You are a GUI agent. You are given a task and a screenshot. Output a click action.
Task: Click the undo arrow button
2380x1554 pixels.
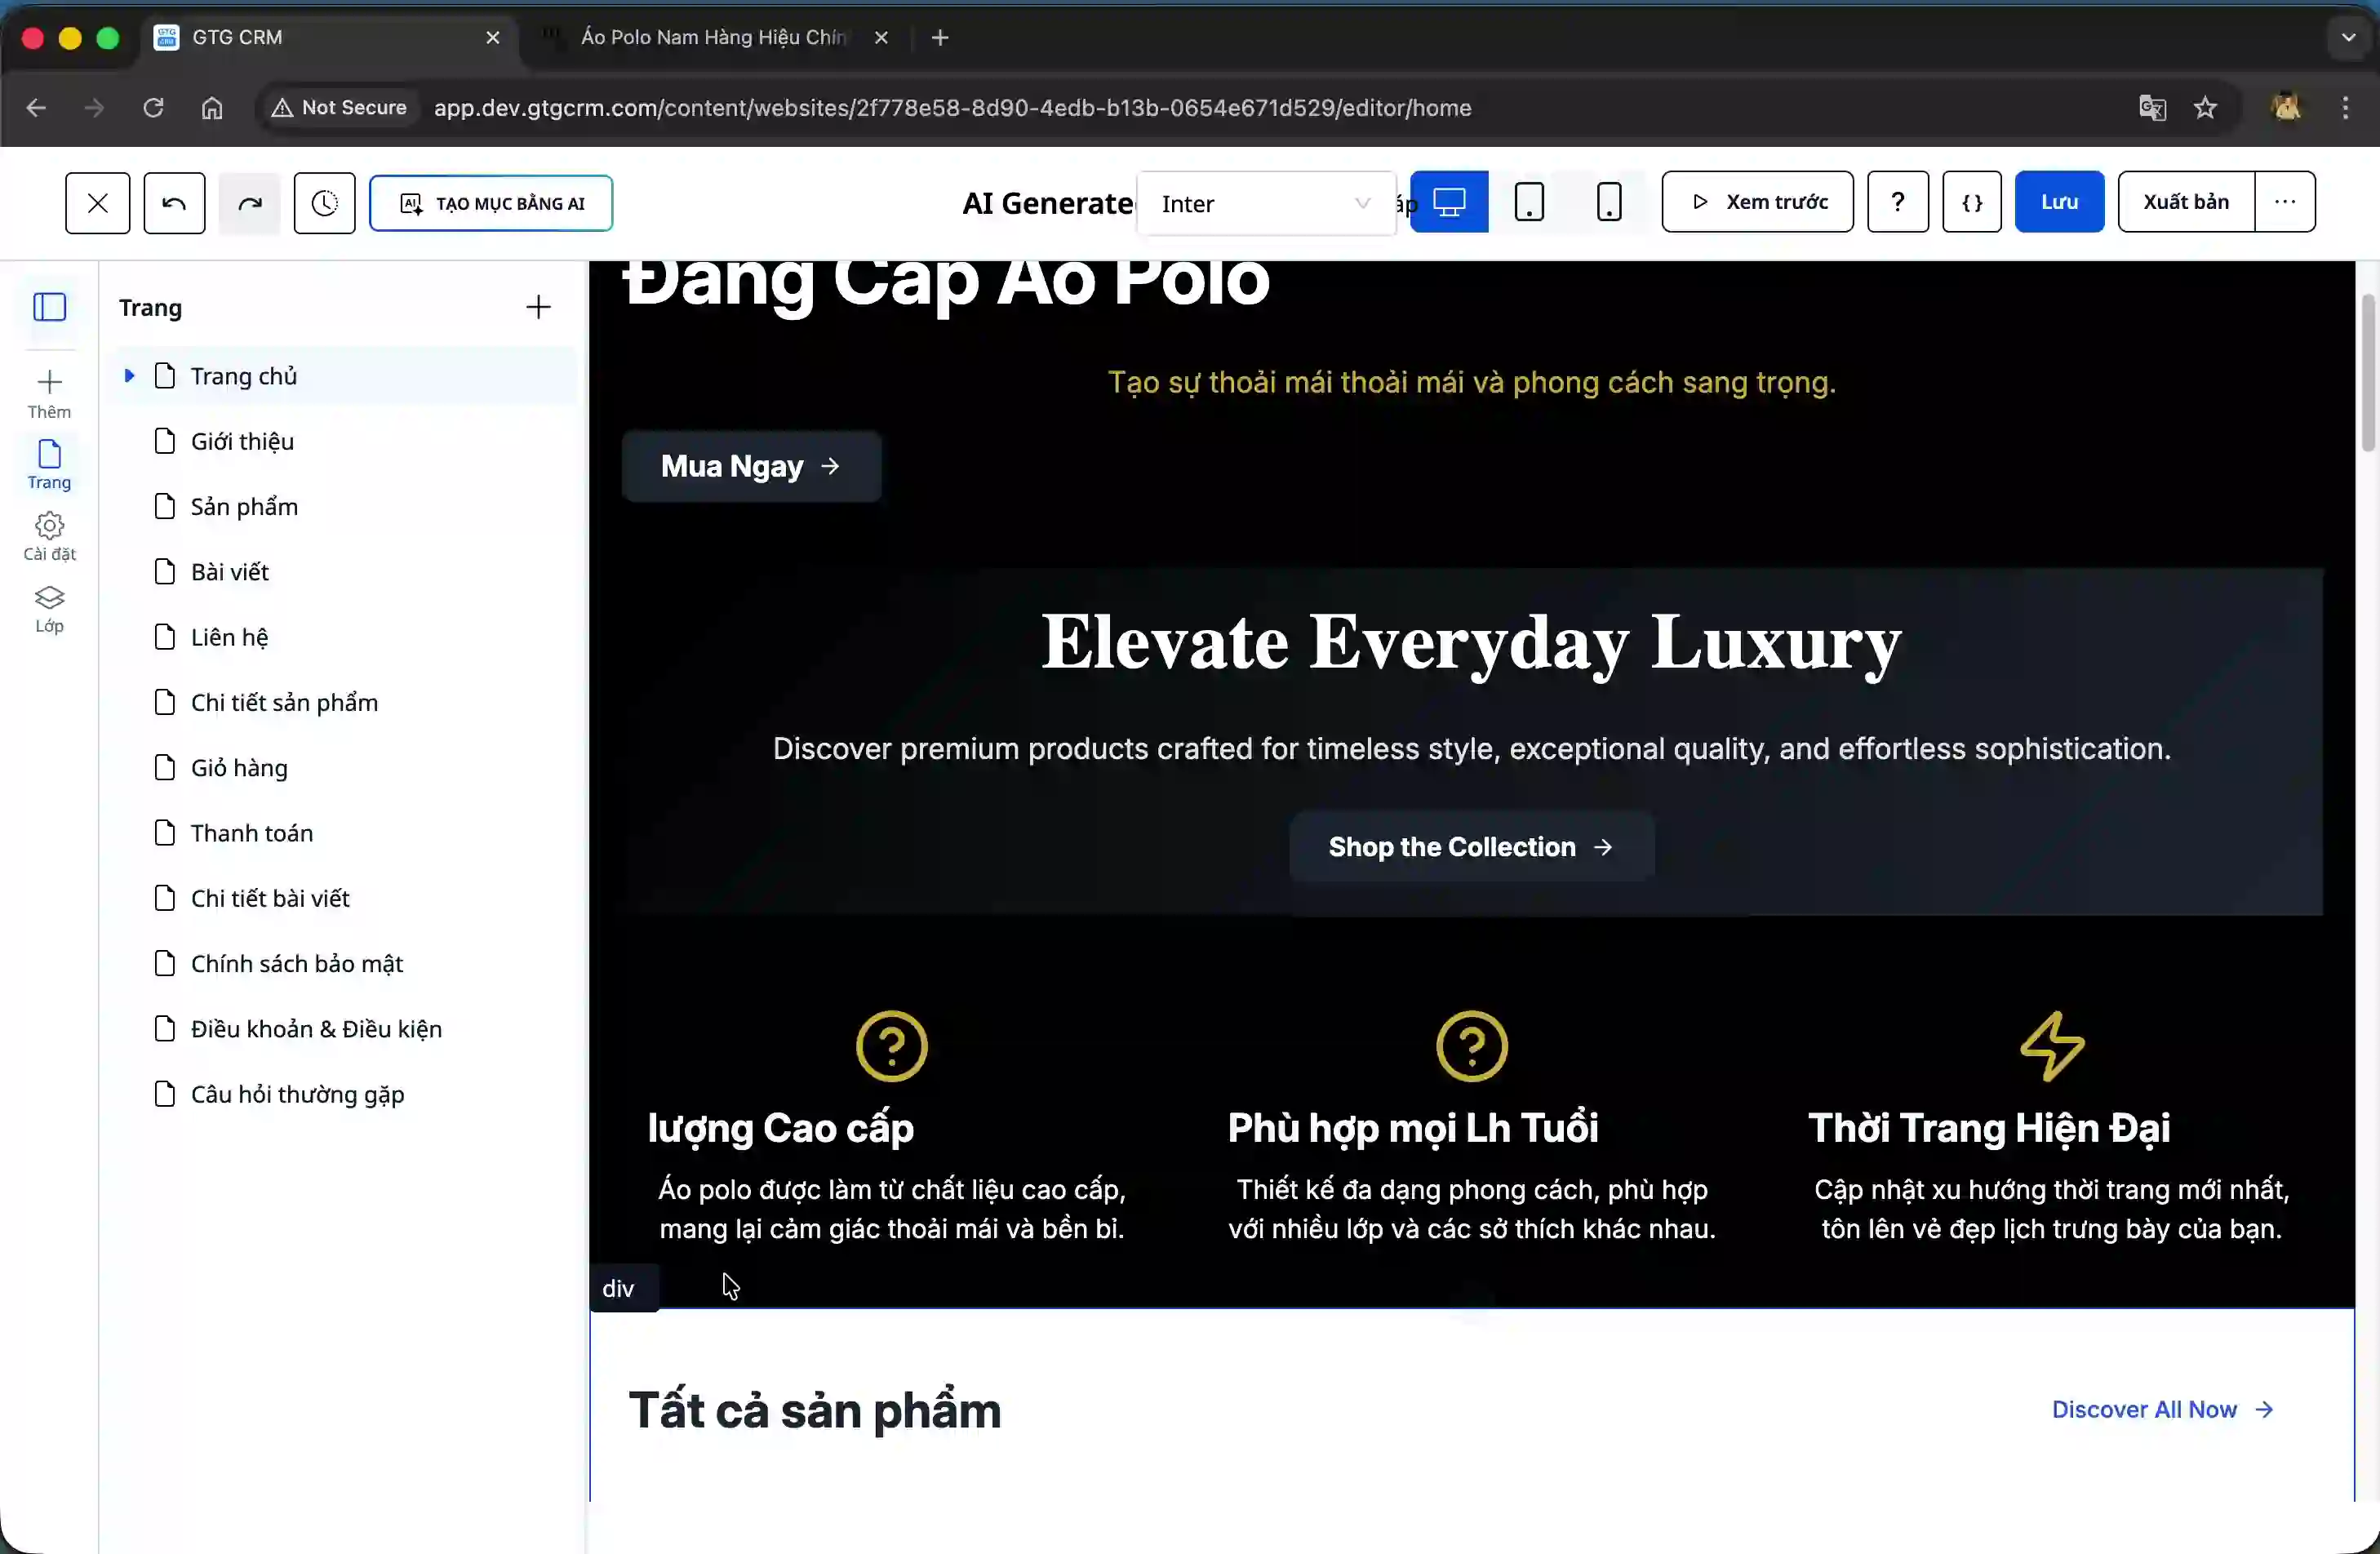[x=174, y=203]
